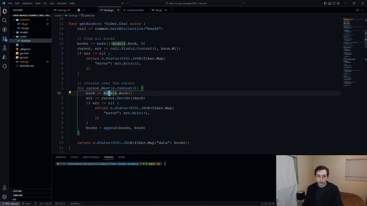This screenshot has width=367, height=206.
Task: Open the customize layout icon
Action: tap(338, 3)
